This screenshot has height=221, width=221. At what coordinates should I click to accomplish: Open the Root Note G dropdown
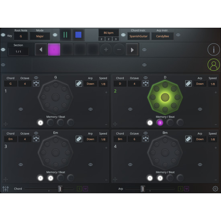(x=21, y=36)
